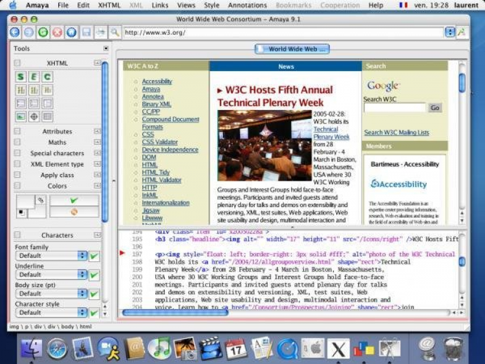The width and height of the screenshot is (485, 364).
Task: Insert an image with the picture tool
Action: pos(21,116)
